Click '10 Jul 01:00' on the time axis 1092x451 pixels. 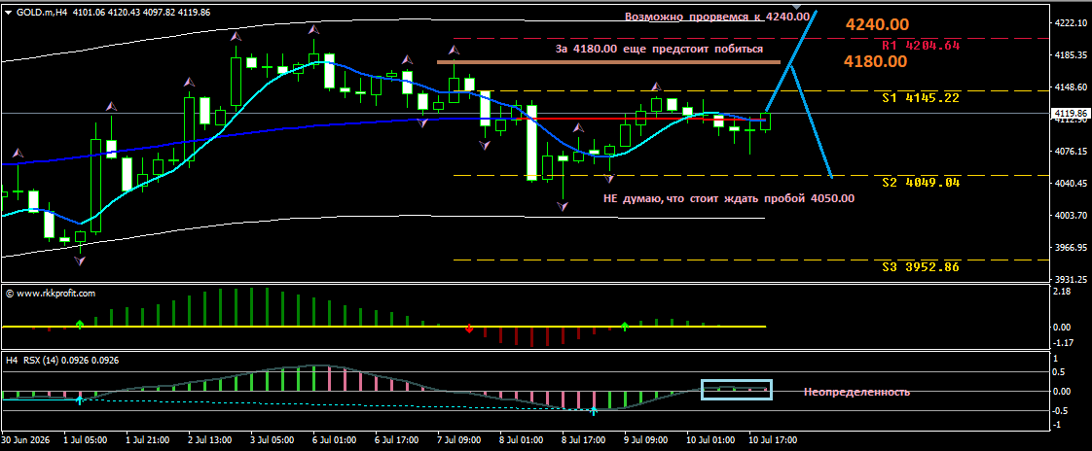(709, 440)
